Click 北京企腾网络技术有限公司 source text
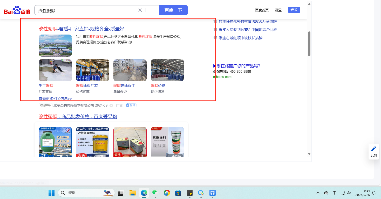 click(74, 105)
